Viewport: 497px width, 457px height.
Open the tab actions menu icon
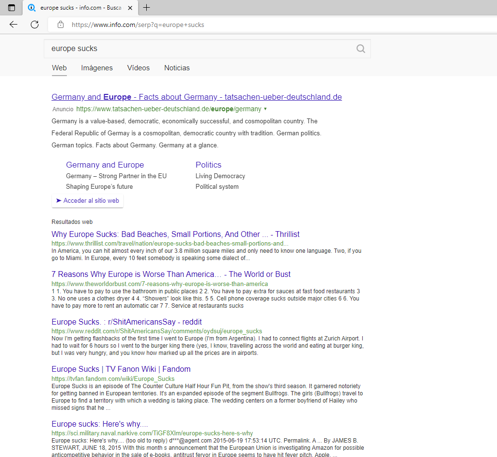pos(12,8)
